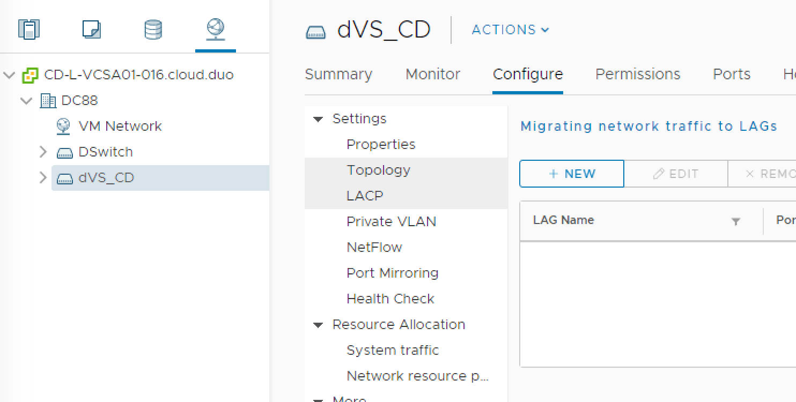Open the Storage inventory view icon
The width and height of the screenshot is (796, 402).
[x=154, y=29]
